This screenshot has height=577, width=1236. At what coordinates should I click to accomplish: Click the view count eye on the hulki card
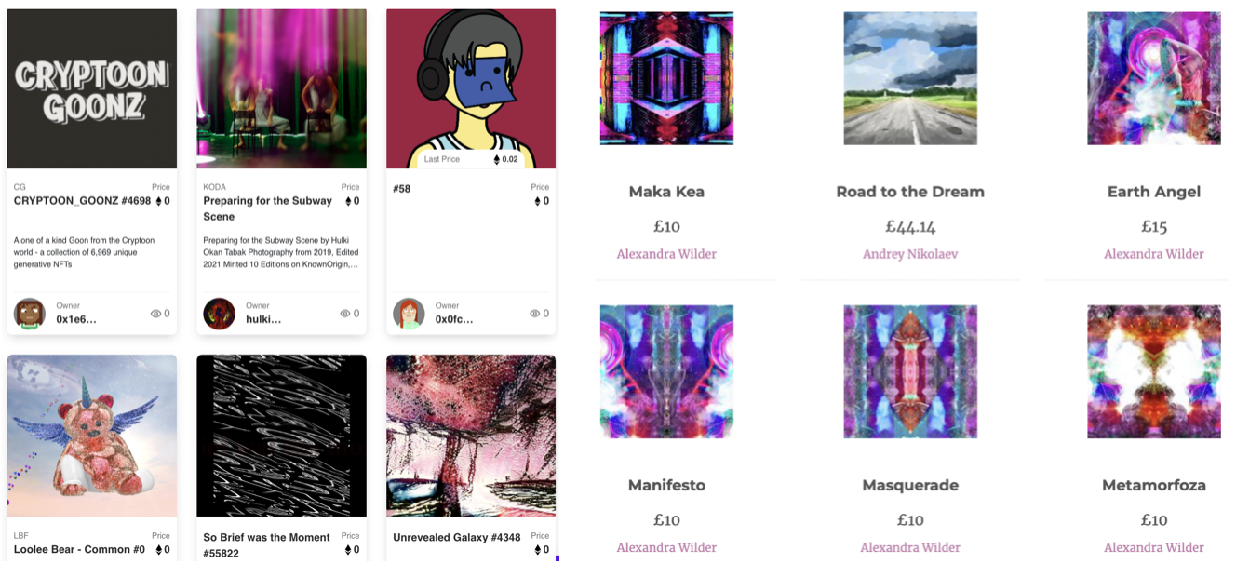coord(345,314)
